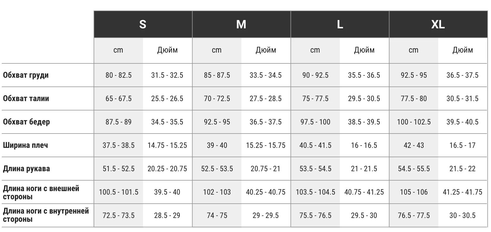Click the 'Обхват бедер' row label
The width and height of the screenshot is (491, 232).
tap(26, 122)
